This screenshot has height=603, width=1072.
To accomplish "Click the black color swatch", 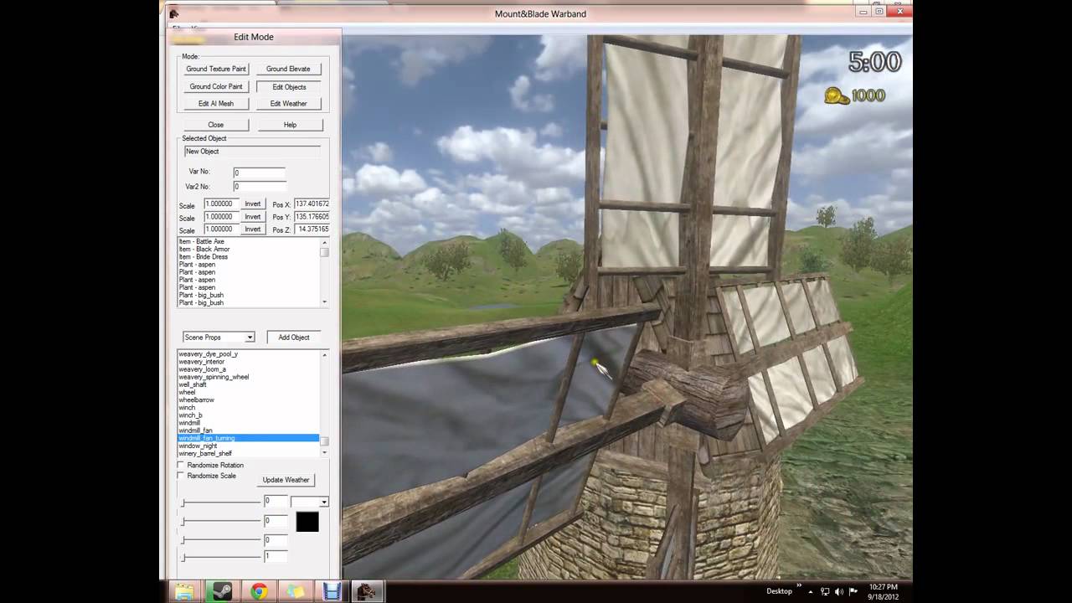I will (307, 521).
